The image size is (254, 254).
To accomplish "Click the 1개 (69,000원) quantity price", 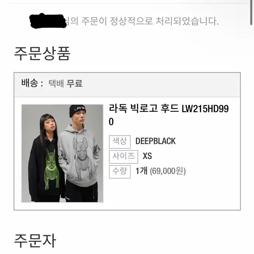I will coord(161,171).
